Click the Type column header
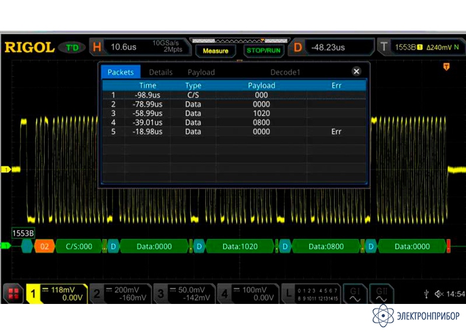The width and height of the screenshot is (466, 334). [193, 86]
